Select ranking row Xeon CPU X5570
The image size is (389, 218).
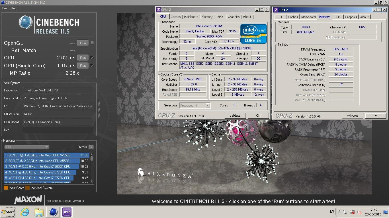pos(47,161)
